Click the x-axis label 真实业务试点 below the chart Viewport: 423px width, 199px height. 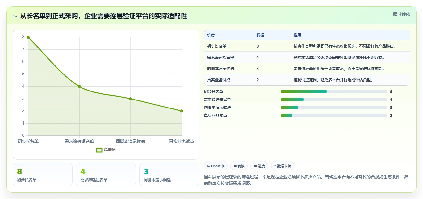click(x=182, y=142)
